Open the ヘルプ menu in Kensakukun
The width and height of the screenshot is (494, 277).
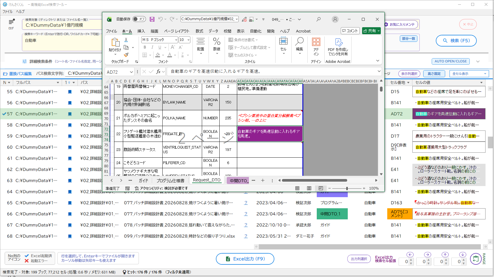(20, 12)
